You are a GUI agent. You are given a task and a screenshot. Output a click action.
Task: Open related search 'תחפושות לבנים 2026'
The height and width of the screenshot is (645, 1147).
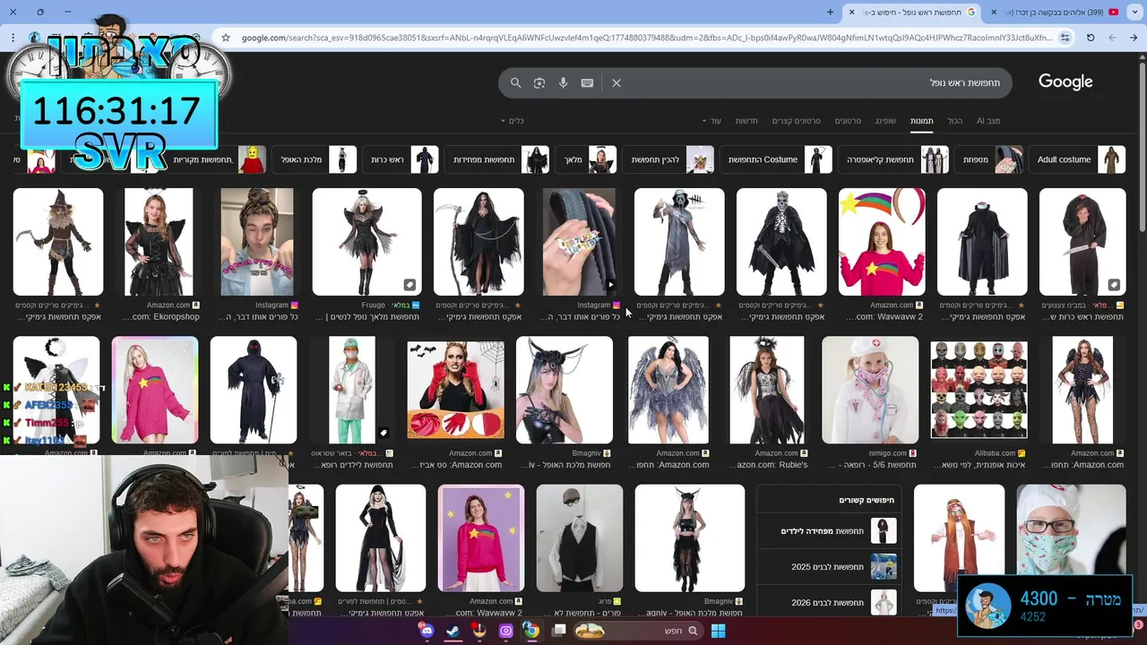[829, 603]
